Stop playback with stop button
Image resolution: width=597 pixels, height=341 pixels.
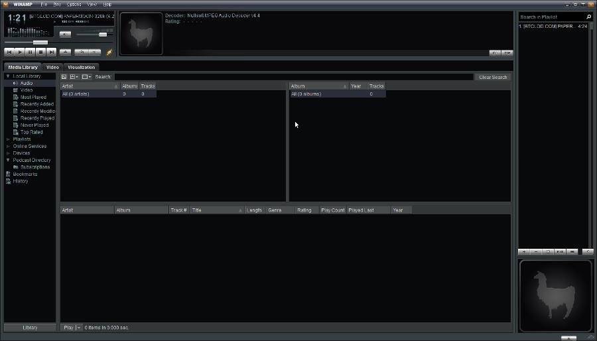[41, 52]
